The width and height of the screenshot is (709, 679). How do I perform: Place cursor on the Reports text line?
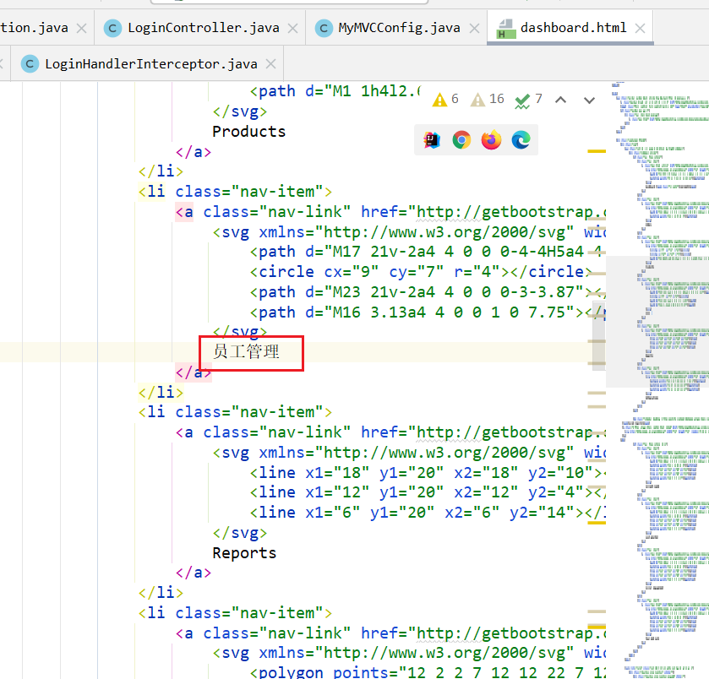[243, 553]
